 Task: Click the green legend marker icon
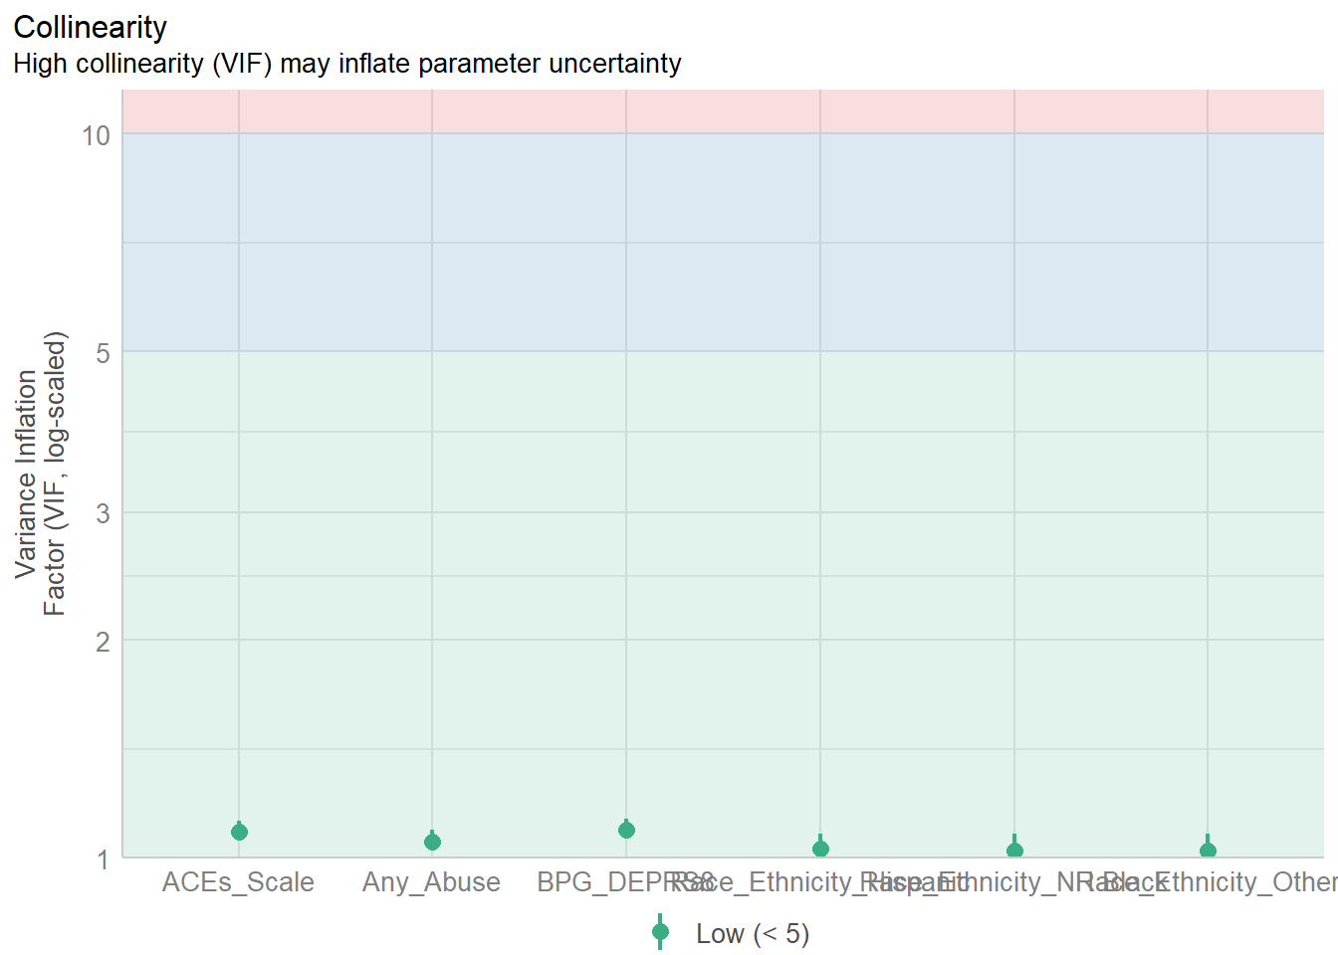[660, 932]
